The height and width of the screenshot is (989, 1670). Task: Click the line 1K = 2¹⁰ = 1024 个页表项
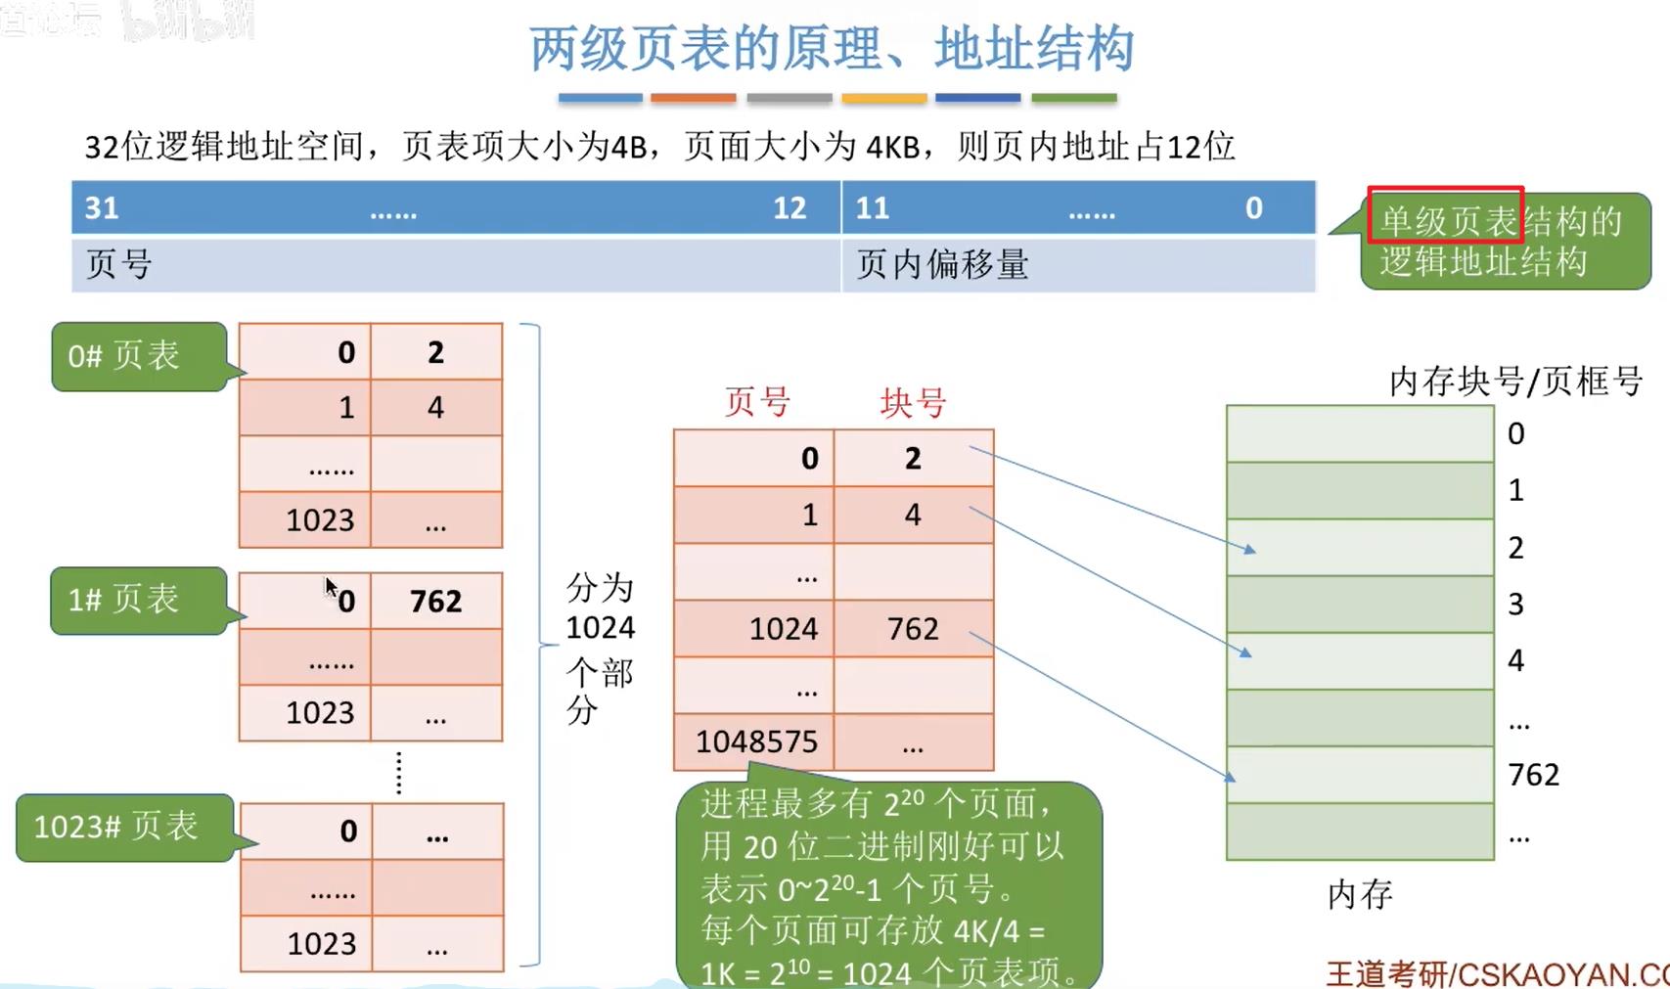coord(890,971)
